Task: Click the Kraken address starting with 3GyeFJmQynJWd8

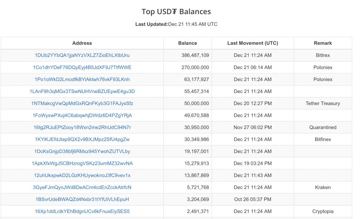Action: [82, 188]
